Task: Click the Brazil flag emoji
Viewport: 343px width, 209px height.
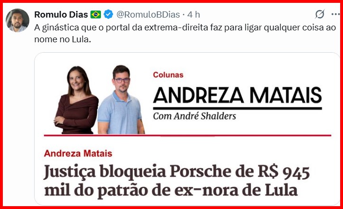Action: 96,14
